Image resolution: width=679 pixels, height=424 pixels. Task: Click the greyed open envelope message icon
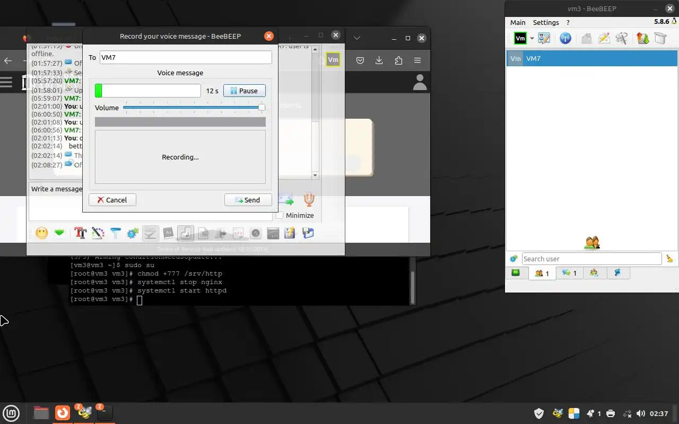click(x=586, y=38)
